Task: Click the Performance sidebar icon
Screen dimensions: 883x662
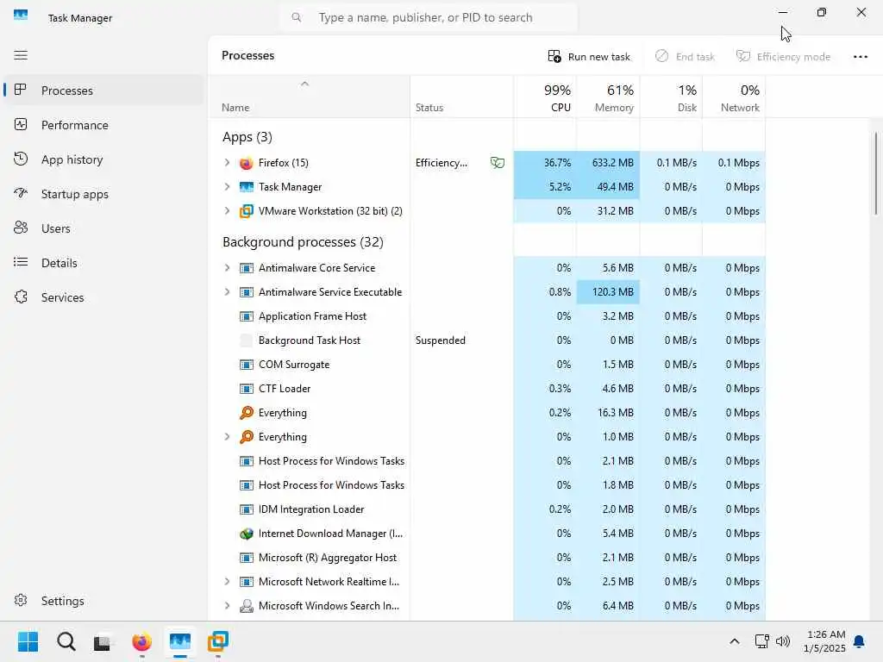Action: click(x=21, y=124)
